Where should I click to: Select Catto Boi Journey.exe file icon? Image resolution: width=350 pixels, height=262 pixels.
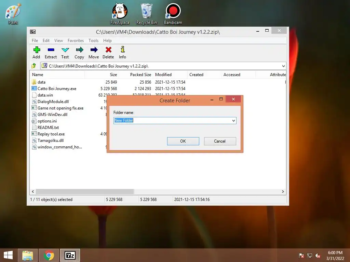coord(34,88)
